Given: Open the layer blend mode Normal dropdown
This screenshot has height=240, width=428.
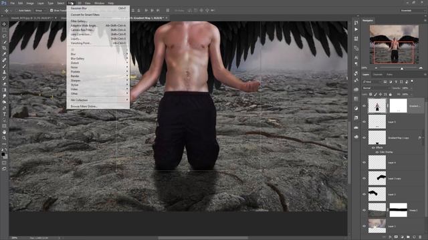Looking at the screenshot, I should tap(376, 88).
